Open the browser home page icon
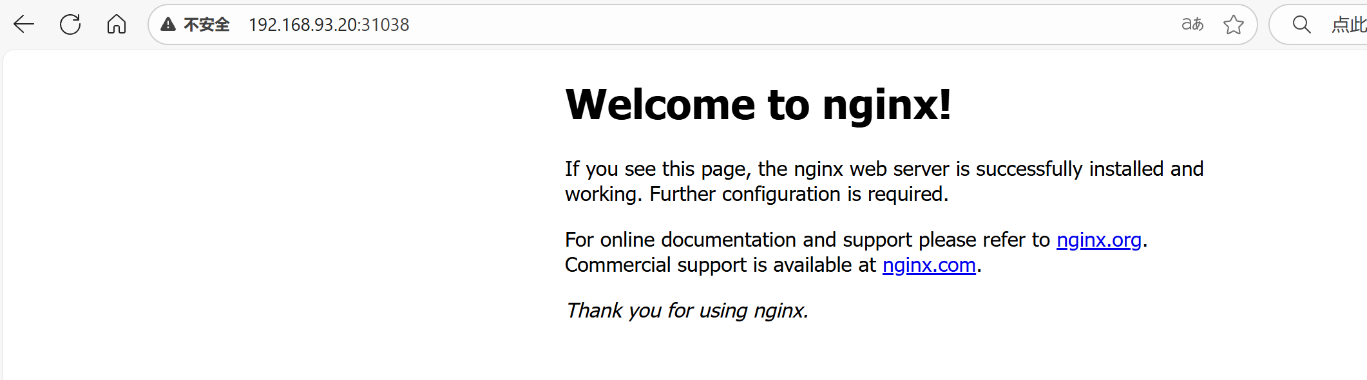 click(x=117, y=24)
